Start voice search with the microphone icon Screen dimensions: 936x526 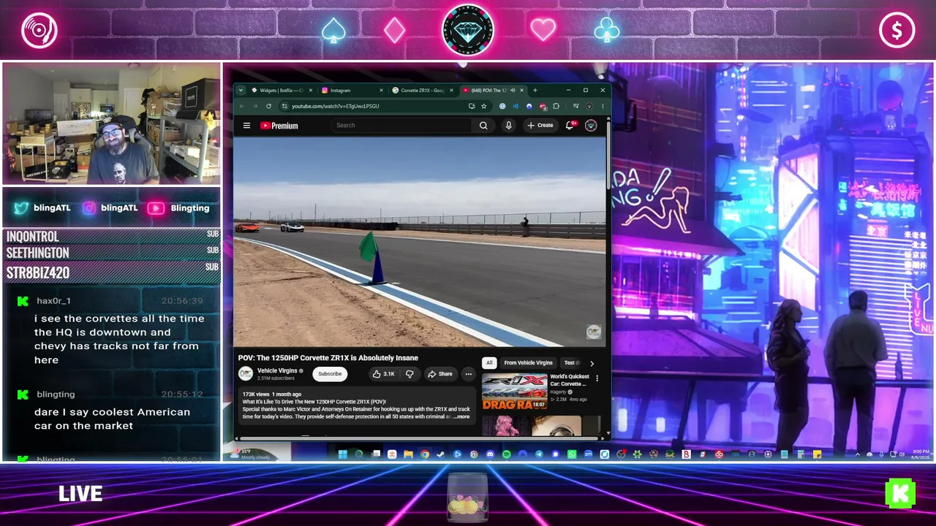click(509, 126)
